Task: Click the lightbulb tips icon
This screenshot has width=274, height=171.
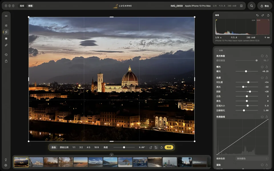Action: tap(6, 160)
